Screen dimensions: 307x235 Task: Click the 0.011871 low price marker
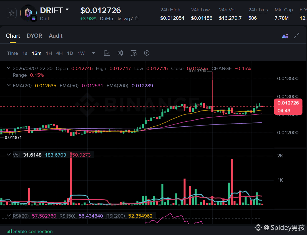(x=13, y=137)
